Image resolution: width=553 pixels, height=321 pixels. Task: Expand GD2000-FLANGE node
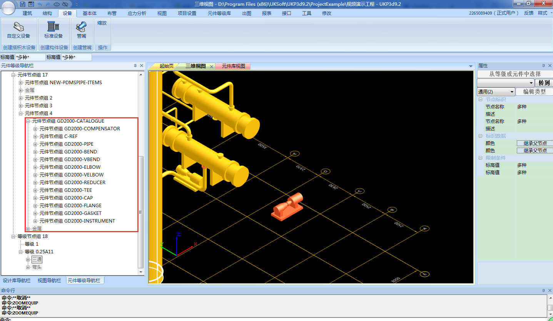[35, 206]
